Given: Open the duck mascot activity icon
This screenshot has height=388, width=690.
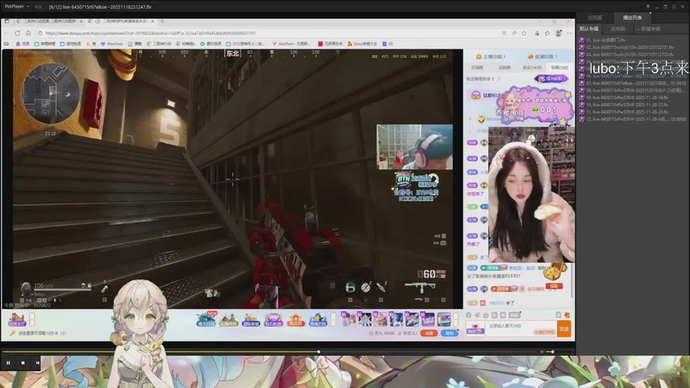Looking at the screenshot, I should [x=317, y=320].
